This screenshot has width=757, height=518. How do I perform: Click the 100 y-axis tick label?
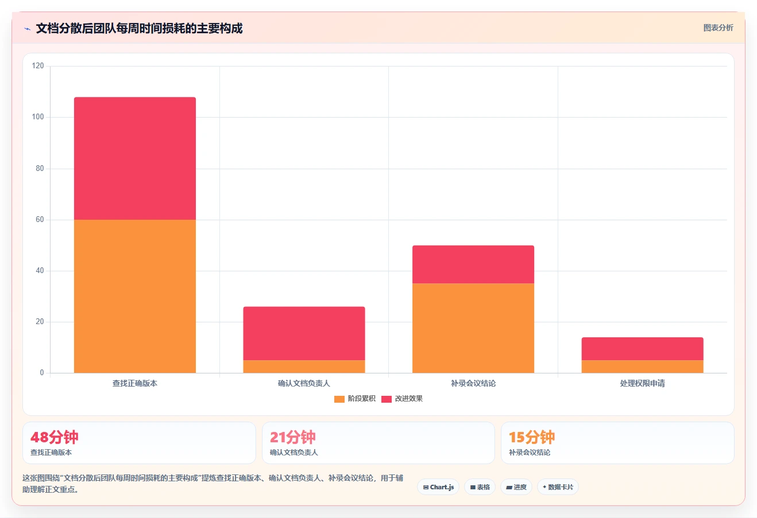coord(38,117)
